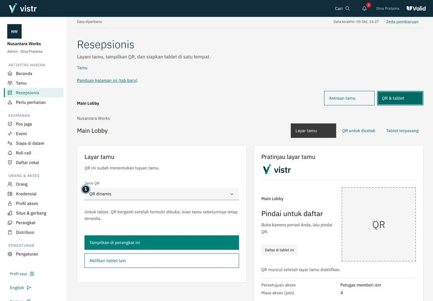Open Panduan halaman ini link
Screen dimensions: 433x301
pyautogui.click(x=107, y=80)
